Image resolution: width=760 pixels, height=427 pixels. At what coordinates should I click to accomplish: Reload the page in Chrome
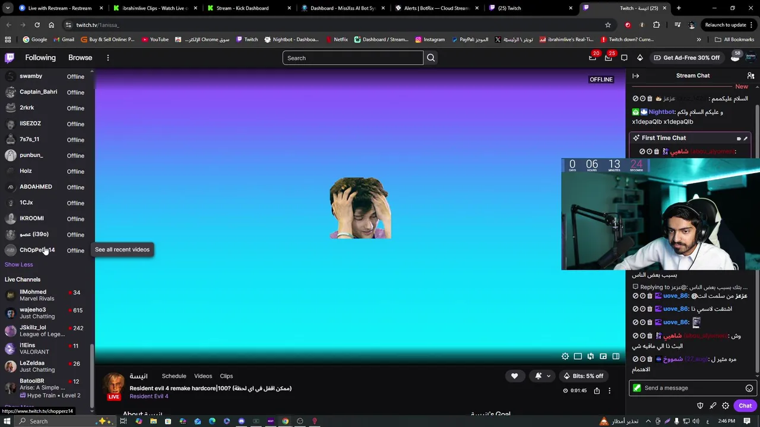[37, 25]
